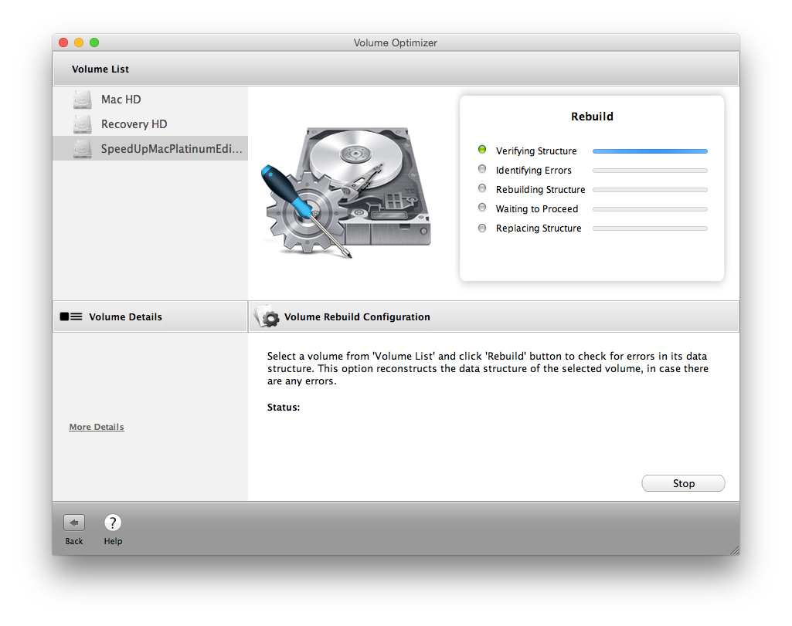The width and height of the screenshot is (792, 626).
Task: Click Identifying Errors step label
Action: (x=533, y=171)
